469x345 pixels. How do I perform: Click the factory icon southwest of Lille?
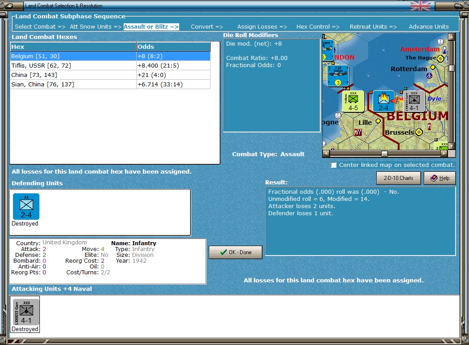[x=358, y=132]
